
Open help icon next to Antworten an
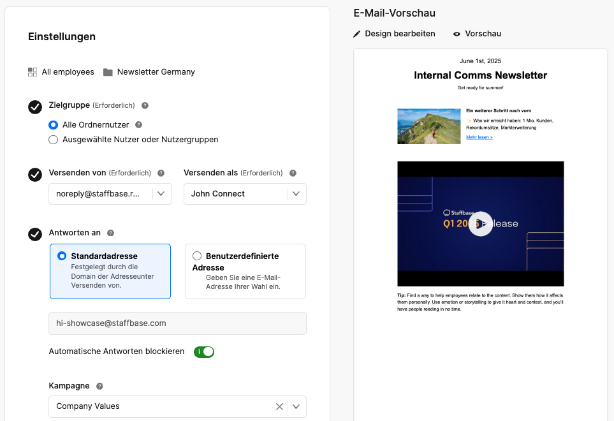111,233
